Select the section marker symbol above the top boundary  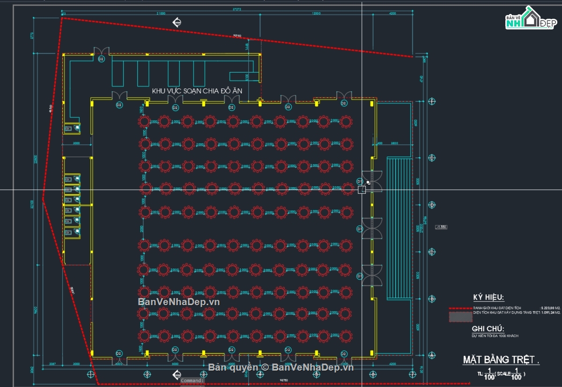[x=177, y=22]
